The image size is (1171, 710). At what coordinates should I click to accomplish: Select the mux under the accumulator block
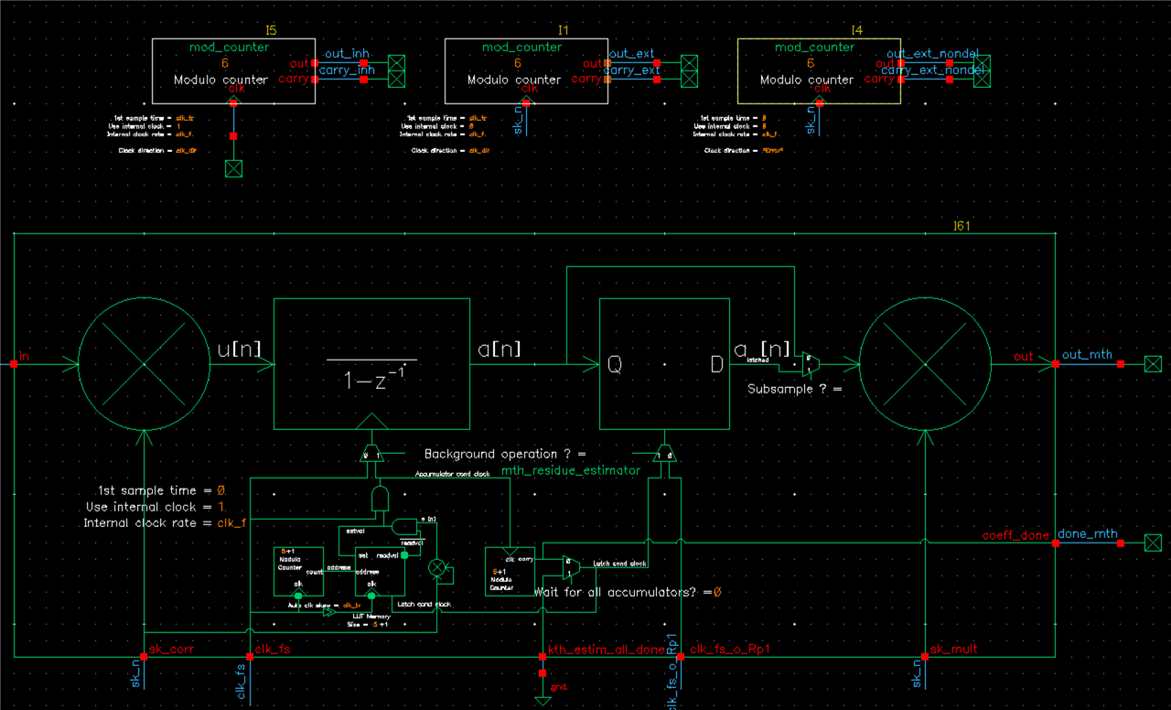tap(371, 455)
